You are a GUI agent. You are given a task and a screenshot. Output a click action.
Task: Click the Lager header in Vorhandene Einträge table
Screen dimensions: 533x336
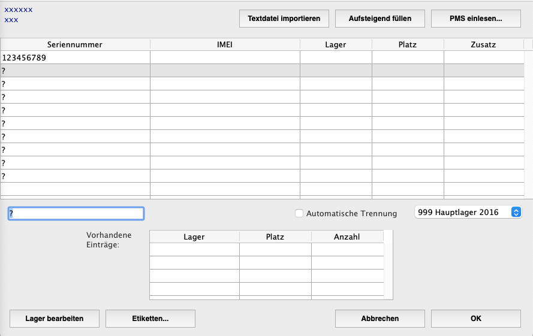click(194, 237)
